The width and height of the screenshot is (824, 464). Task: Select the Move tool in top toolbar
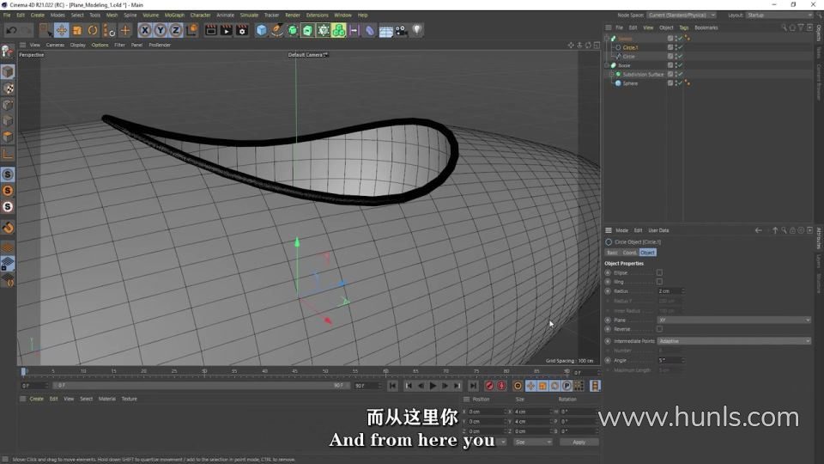click(62, 30)
